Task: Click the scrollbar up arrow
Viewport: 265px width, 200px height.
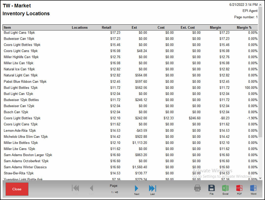Action: click(x=260, y=5)
